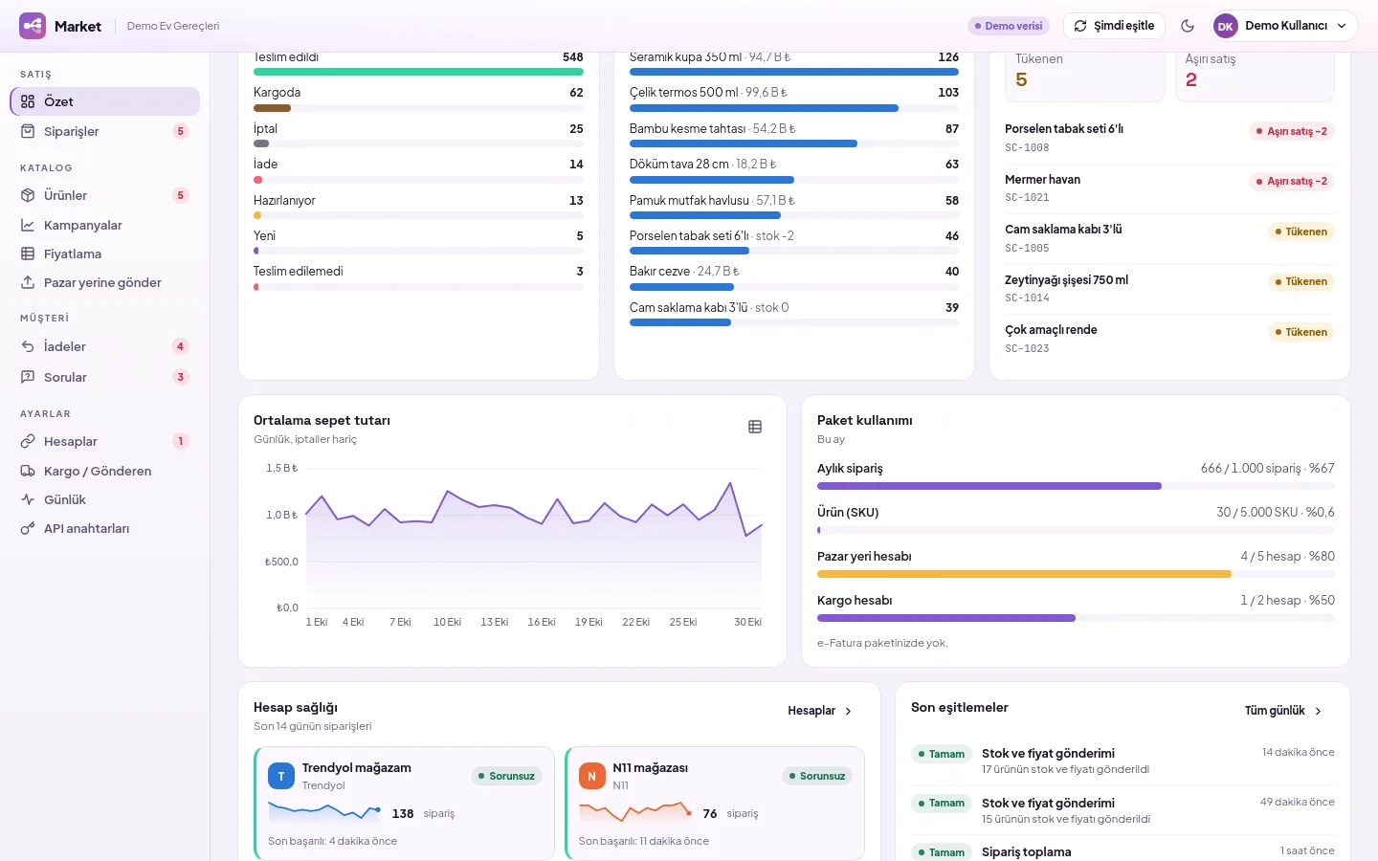The width and height of the screenshot is (1378, 861).
Task: Click the Fiyatlama table icon
Action: [x=28, y=254]
